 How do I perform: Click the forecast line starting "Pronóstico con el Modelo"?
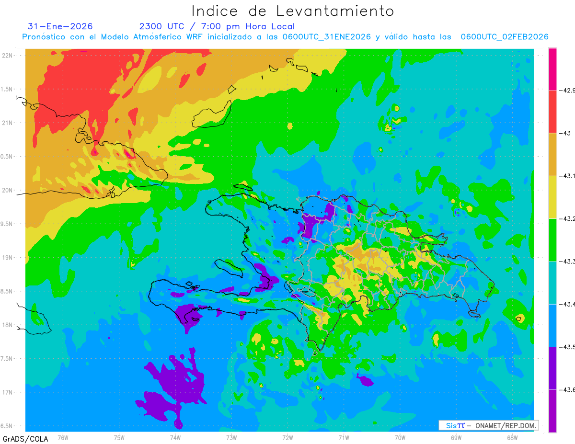coord(285,37)
